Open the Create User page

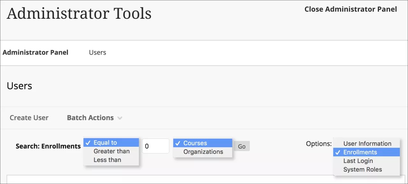pyautogui.click(x=29, y=118)
